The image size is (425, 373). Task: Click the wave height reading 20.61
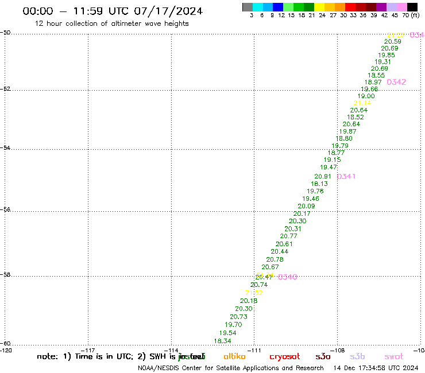pyautogui.click(x=284, y=244)
